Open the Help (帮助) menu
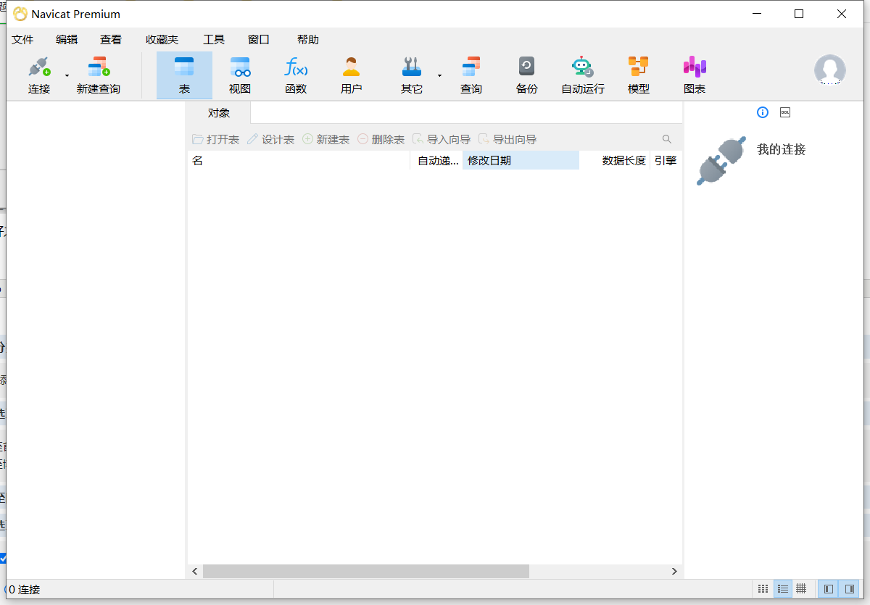The width and height of the screenshot is (870, 605). [x=308, y=40]
